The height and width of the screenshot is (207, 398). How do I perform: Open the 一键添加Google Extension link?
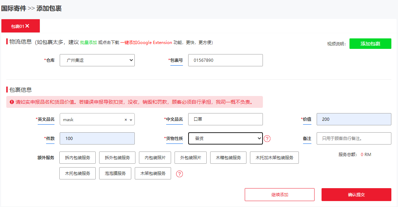pos(146,43)
